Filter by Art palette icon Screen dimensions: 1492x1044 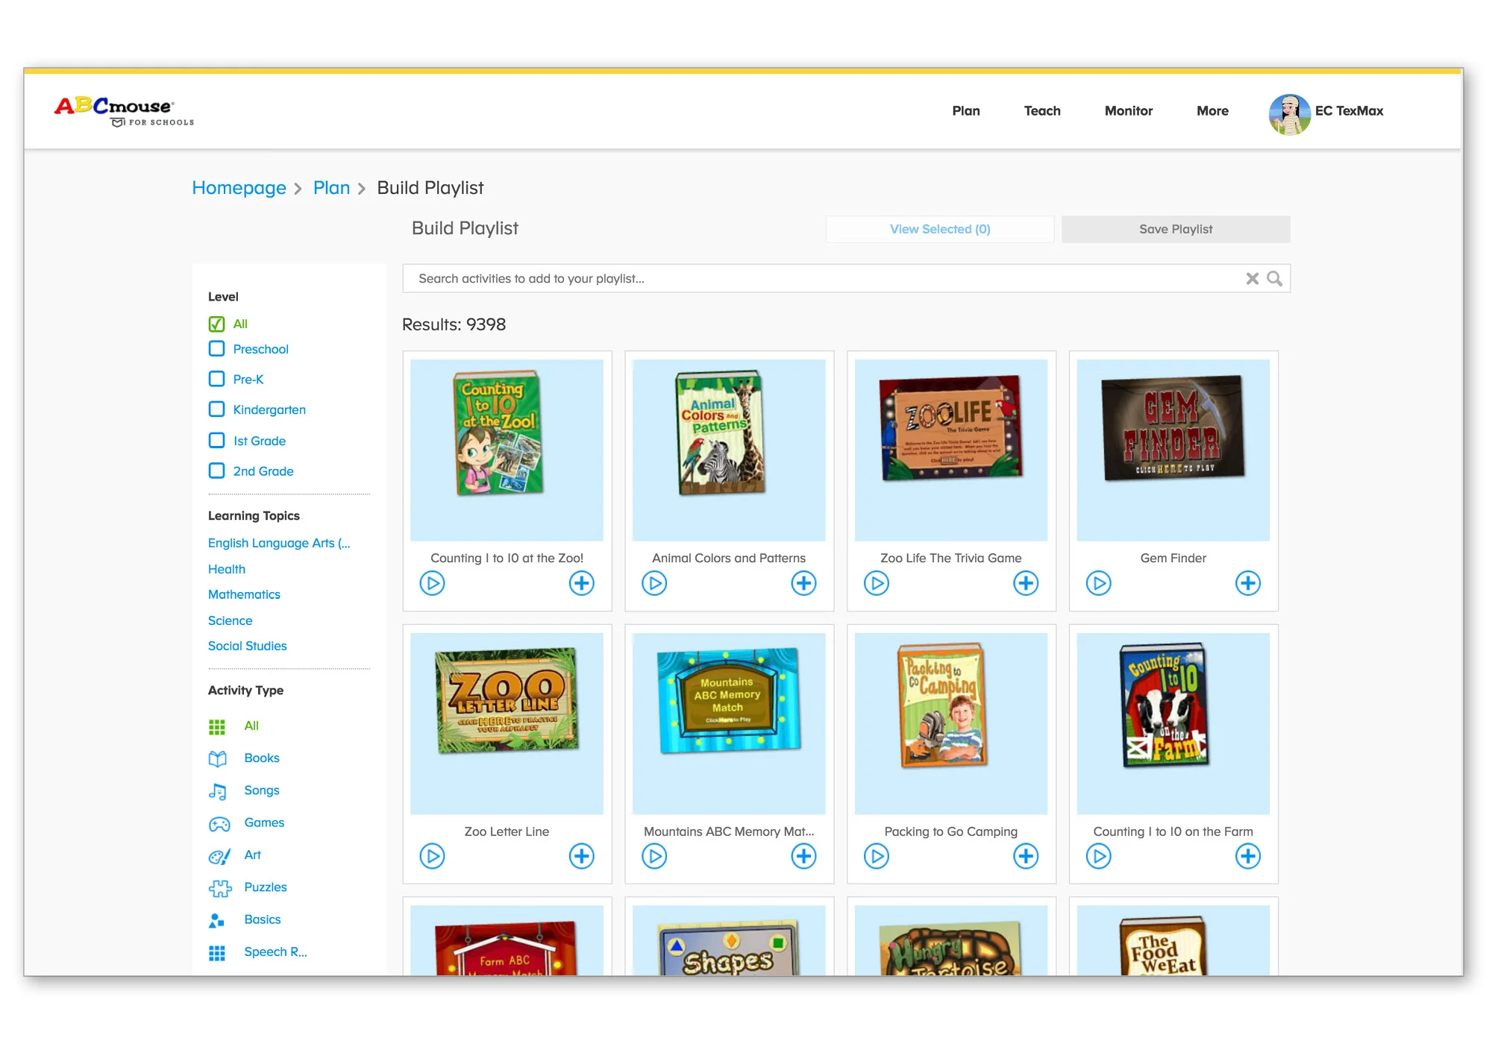pos(219,856)
